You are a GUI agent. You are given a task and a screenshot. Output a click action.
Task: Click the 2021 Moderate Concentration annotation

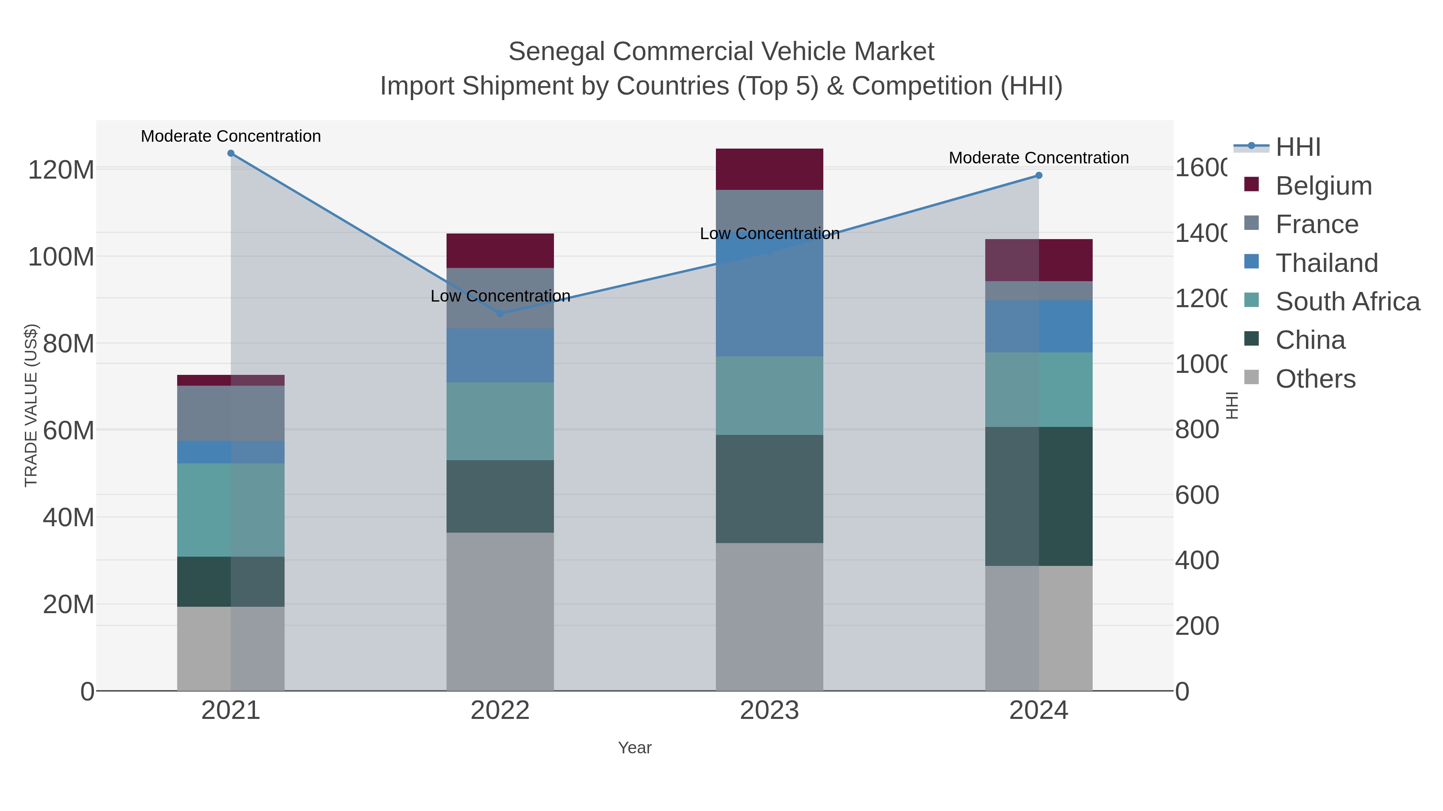(231, 136)
